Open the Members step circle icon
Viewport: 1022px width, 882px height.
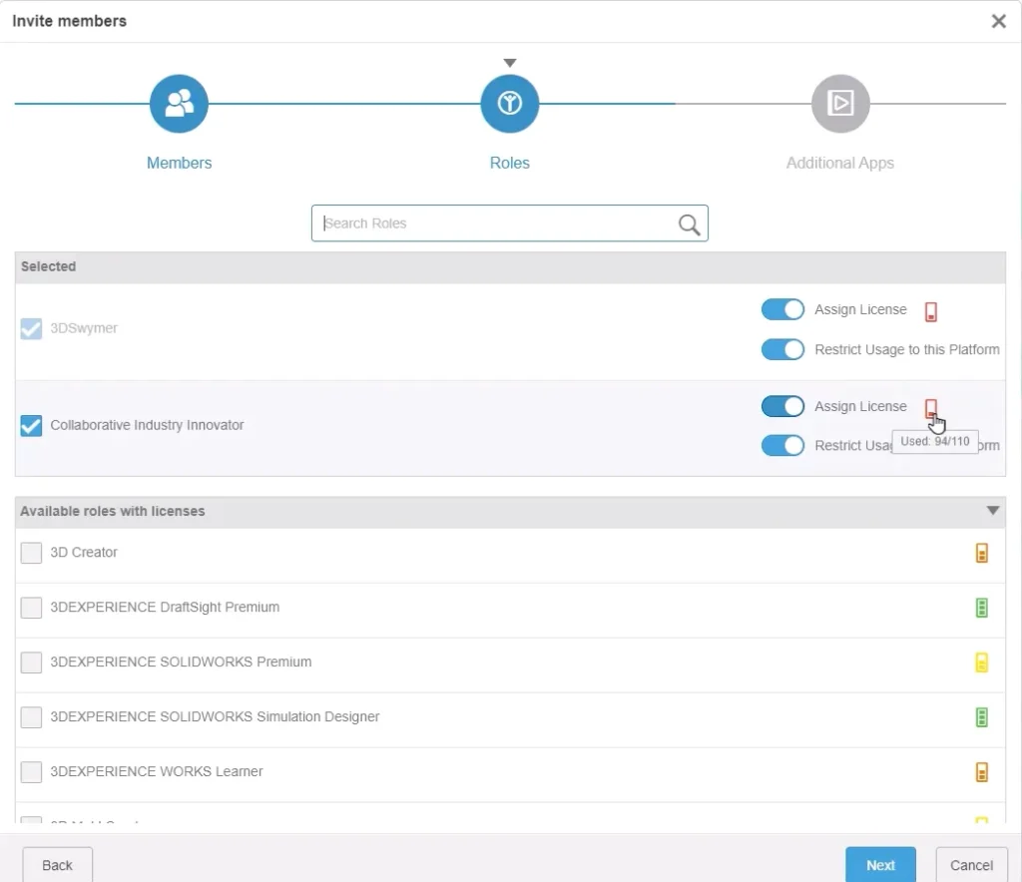tap(179, 104)
